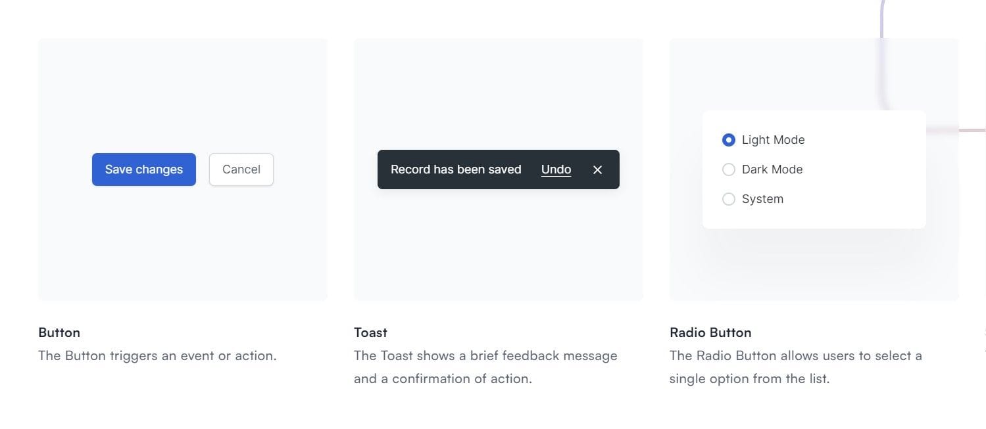
Task: Close the Record has been saved message
Action: [x=597, y=169]
